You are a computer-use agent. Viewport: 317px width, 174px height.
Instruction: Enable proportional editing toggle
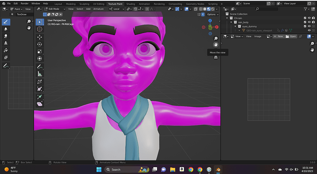147,9
